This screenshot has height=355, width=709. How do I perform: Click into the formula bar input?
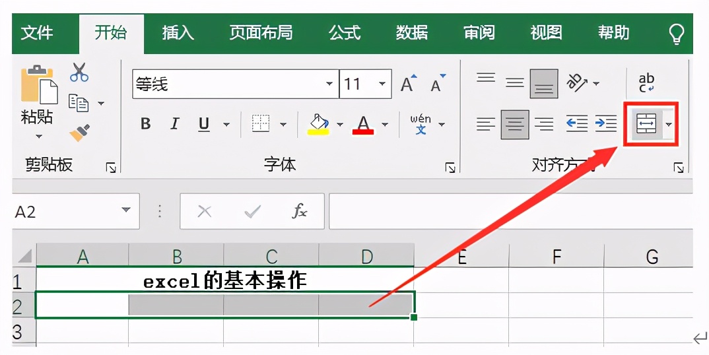(x=510, y=211)
